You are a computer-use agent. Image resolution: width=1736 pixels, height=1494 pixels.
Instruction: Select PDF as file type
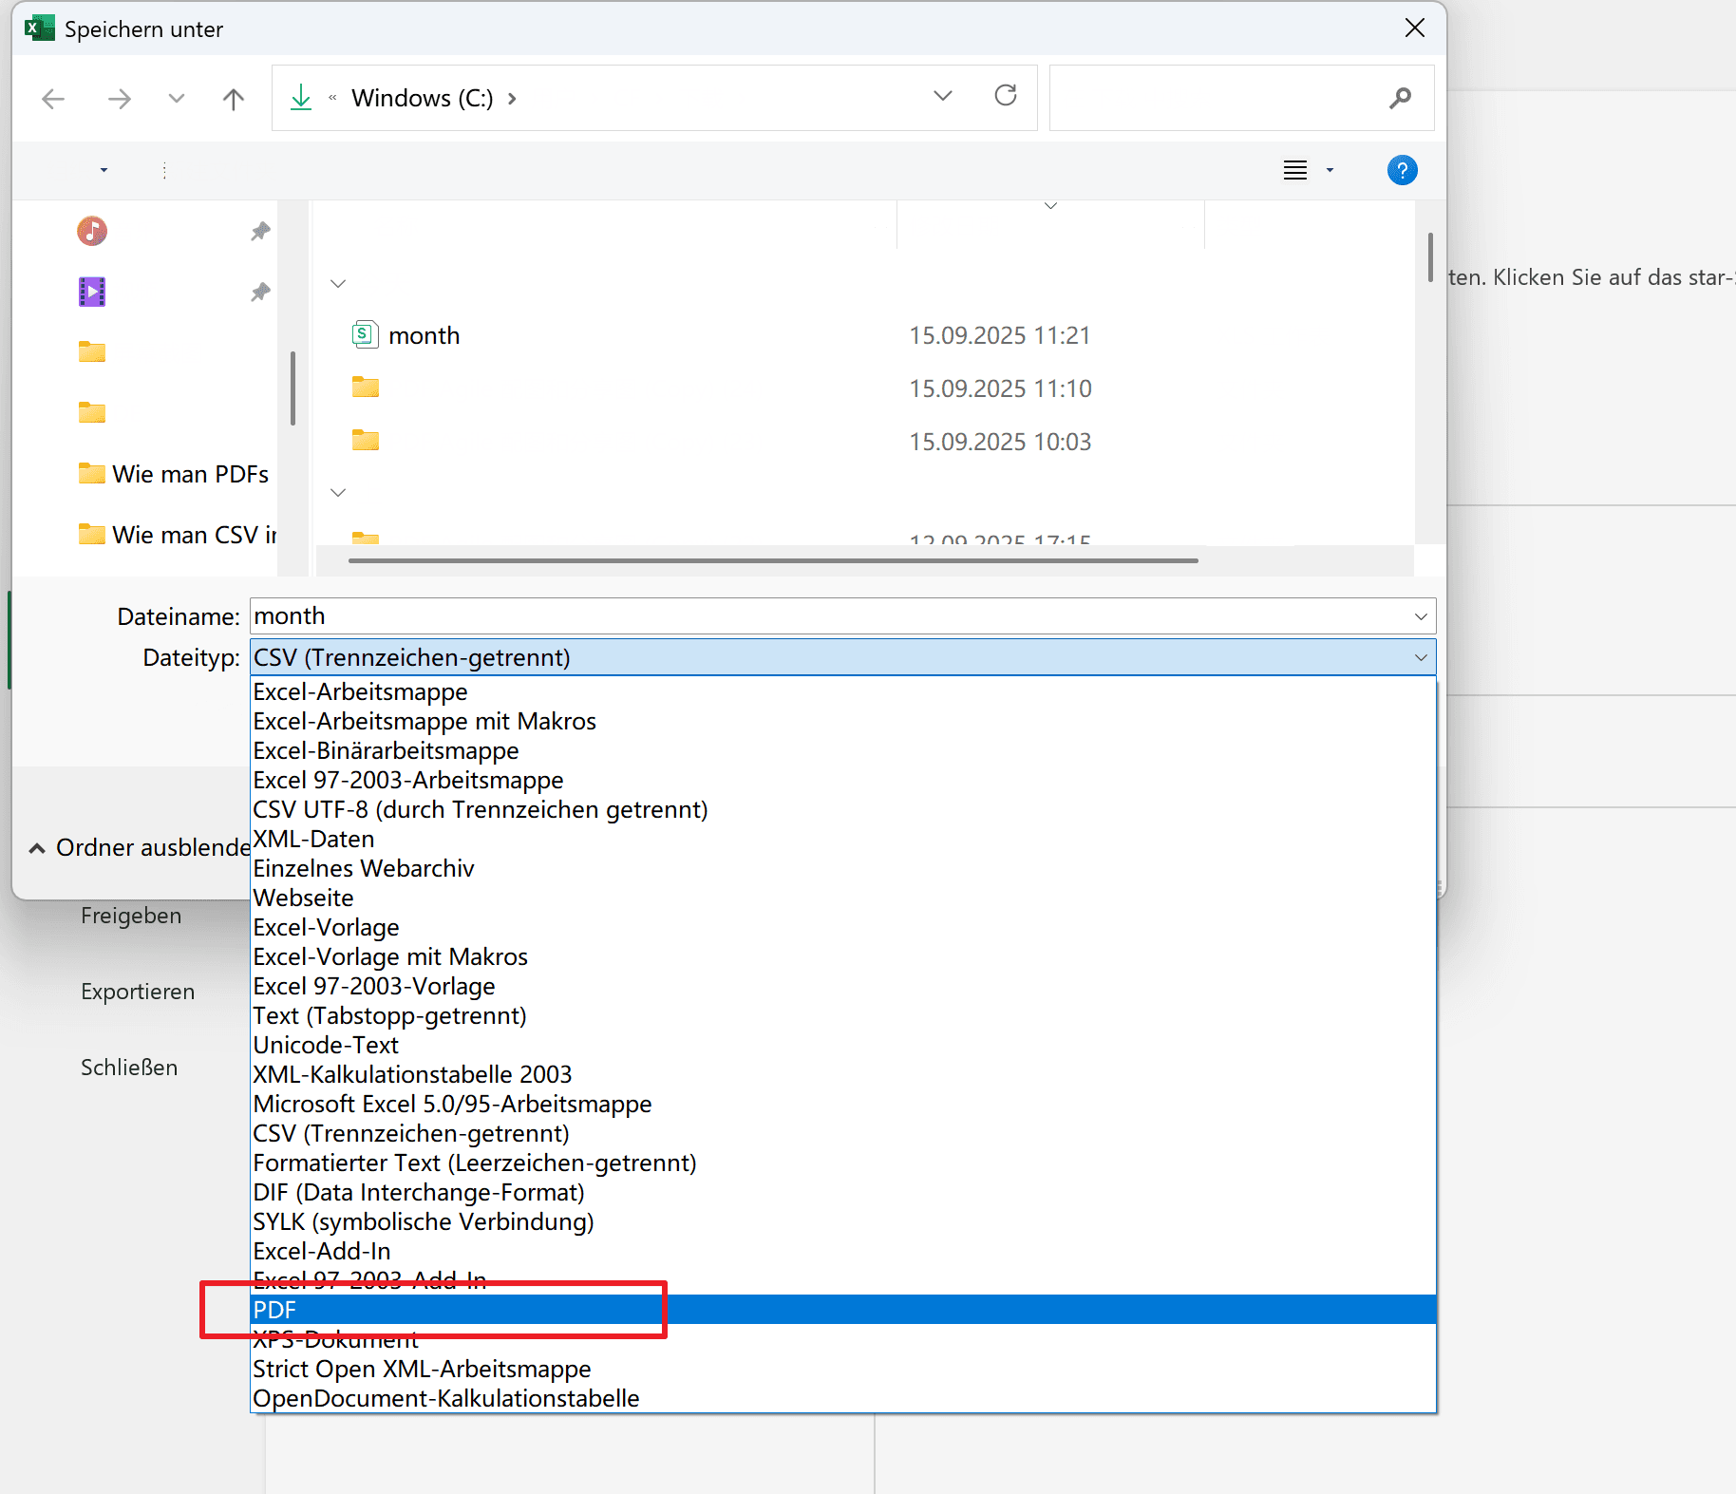pyautogui.click(x=842, y=1310)
